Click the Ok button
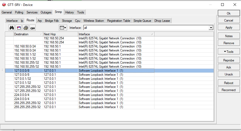 (229, 13)
